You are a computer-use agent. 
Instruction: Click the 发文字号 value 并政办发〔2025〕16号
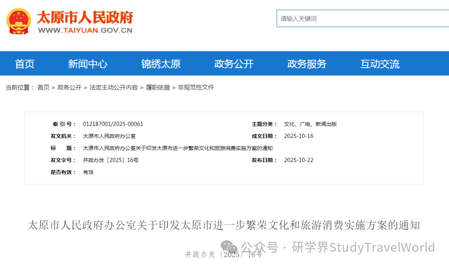[111, 159]
